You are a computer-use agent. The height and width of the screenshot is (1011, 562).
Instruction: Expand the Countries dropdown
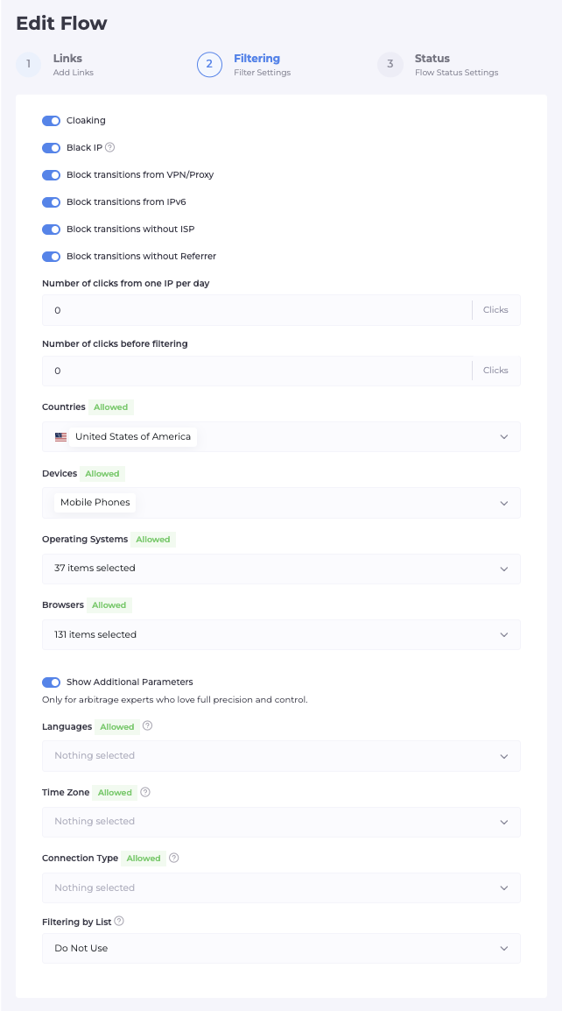click(x=503, y=436)
